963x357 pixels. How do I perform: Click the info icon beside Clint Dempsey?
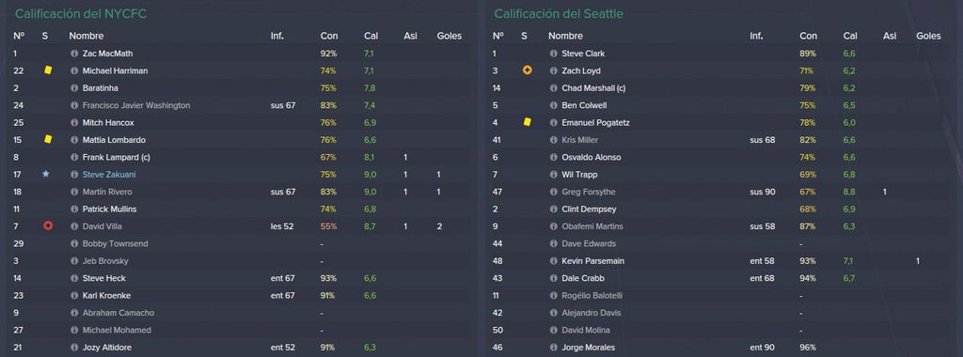tap(553, 210)
